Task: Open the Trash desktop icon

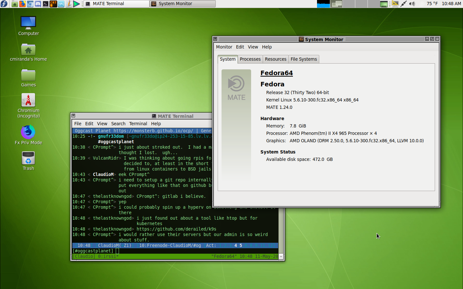Action: (28, 161)
